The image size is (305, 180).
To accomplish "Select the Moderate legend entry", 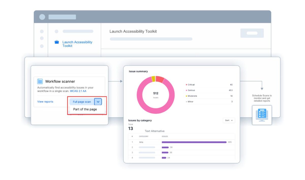I will tap(209, 96).
